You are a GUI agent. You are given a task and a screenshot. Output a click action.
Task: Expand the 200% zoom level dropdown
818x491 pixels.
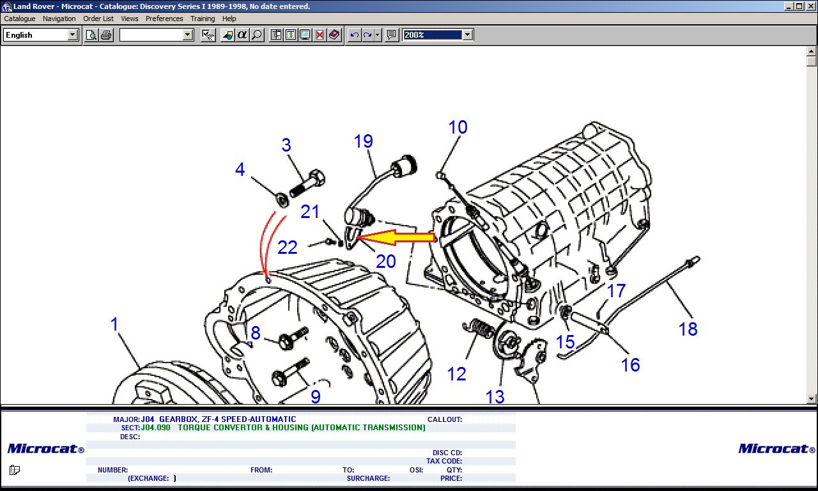point(468,35)
